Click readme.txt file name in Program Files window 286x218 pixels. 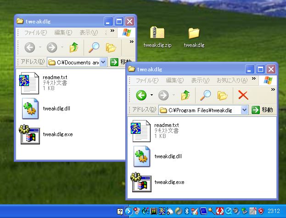point(167,125)
